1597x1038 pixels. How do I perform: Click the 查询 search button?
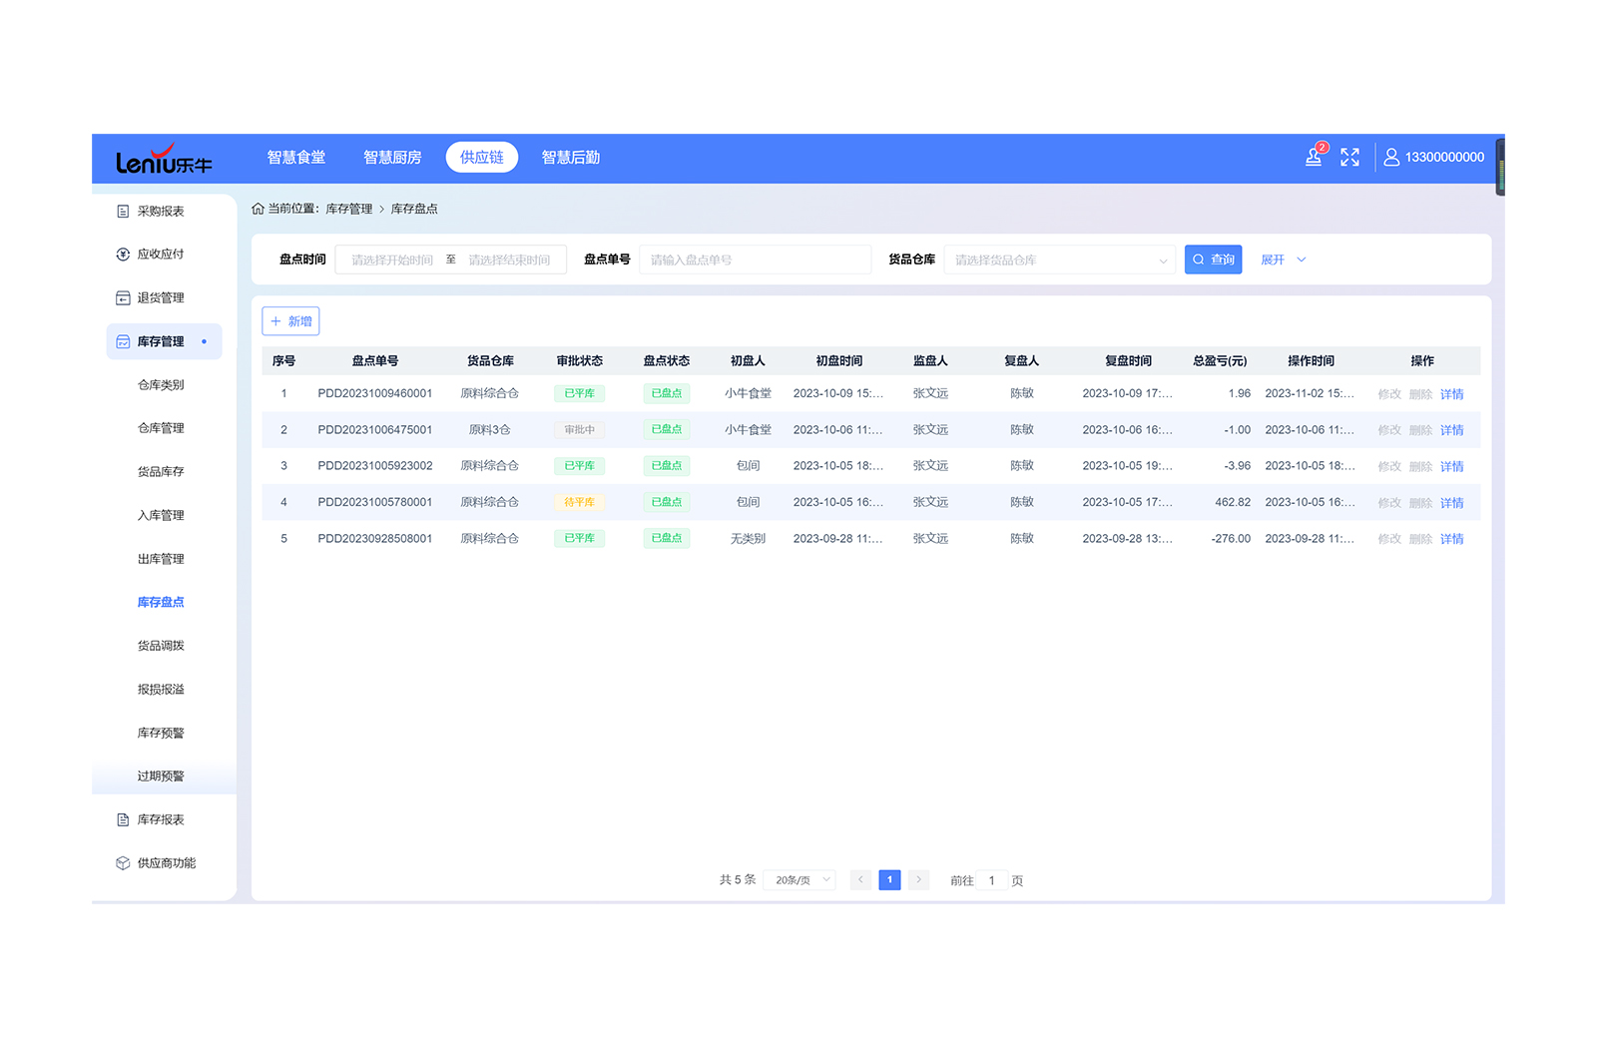point(1213,259)
